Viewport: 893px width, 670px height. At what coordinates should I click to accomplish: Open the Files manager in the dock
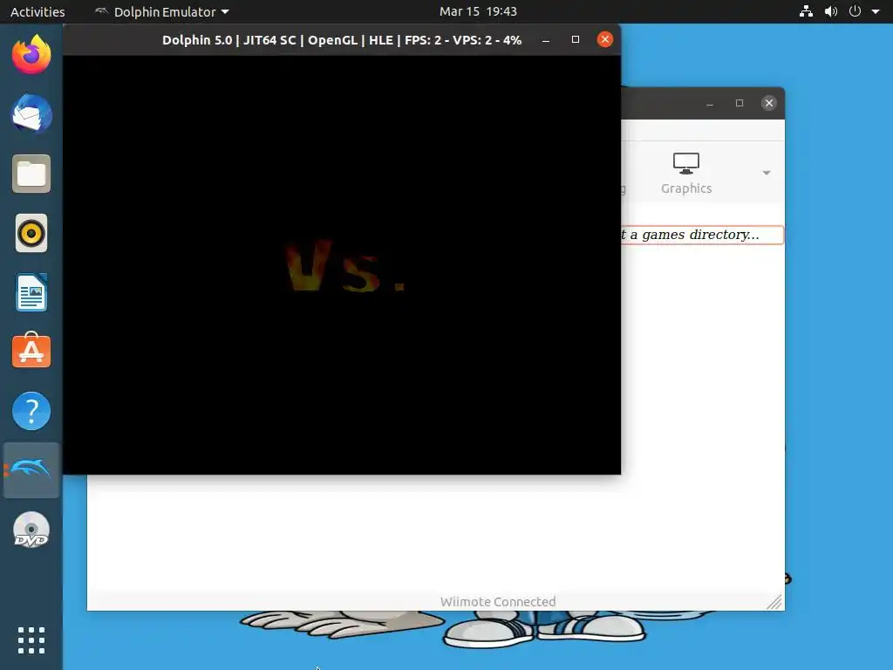point(31,174)
